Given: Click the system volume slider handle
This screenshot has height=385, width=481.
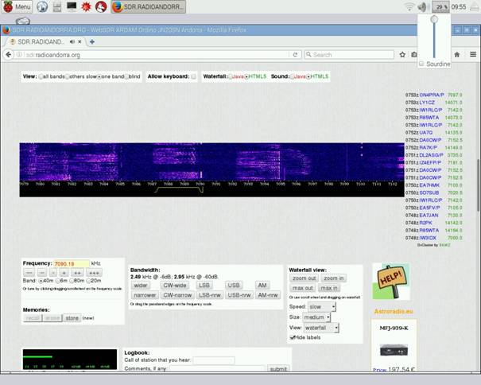Looking at the screenshot, I should coord(434,19).
